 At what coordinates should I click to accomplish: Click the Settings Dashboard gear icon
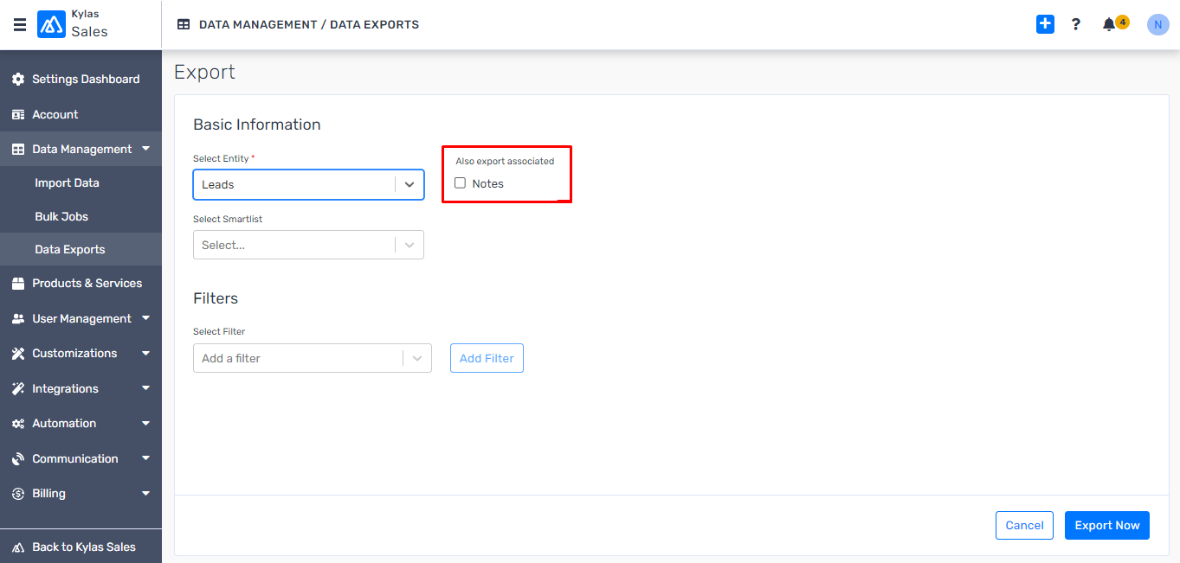(18, 80)
